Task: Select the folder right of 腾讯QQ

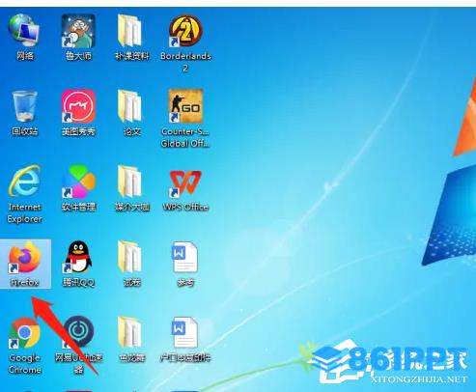Action: pos(131,264)
